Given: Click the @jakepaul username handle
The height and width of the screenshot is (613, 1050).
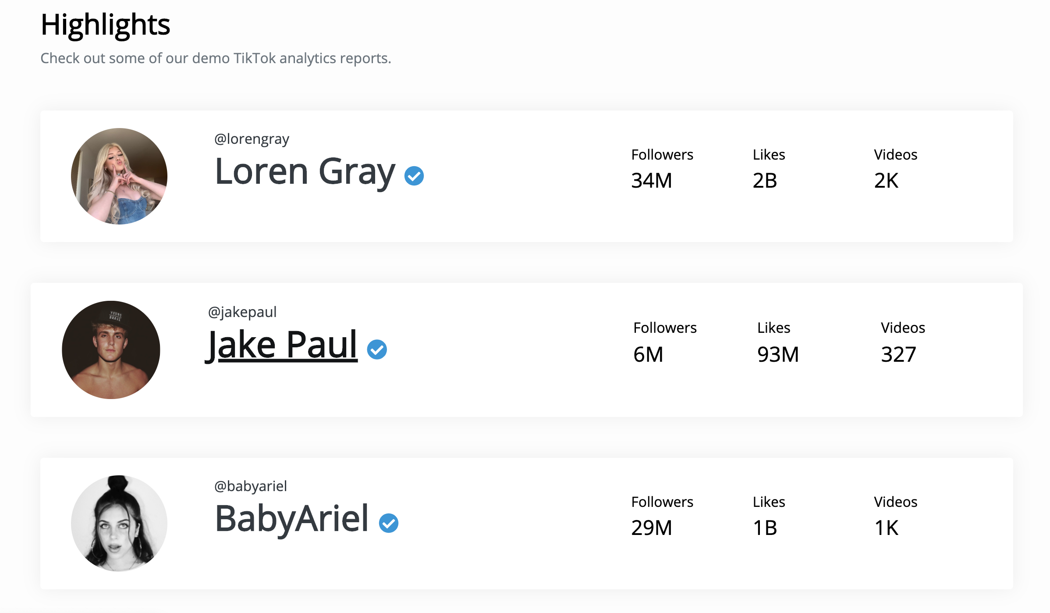Looking at the screenshot, I should pyautogui.click(x=242, y=312).
